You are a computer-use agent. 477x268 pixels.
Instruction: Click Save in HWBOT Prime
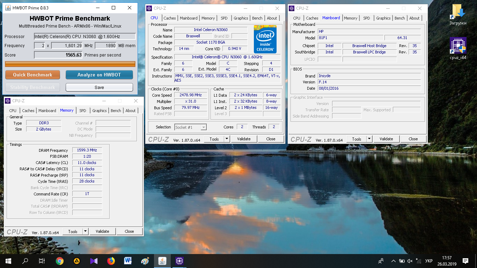click(99, 87)
